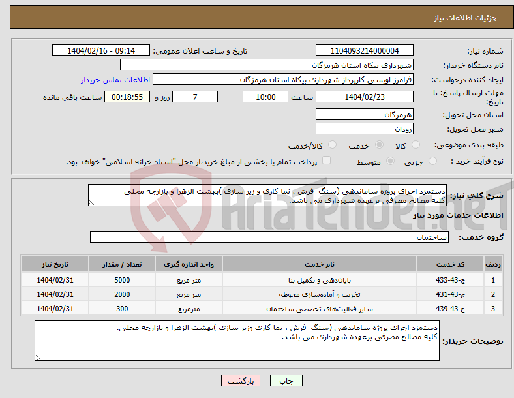Click the بازگشت (back) button
This screenshot has height=398, width=514.
click(241, 380)
